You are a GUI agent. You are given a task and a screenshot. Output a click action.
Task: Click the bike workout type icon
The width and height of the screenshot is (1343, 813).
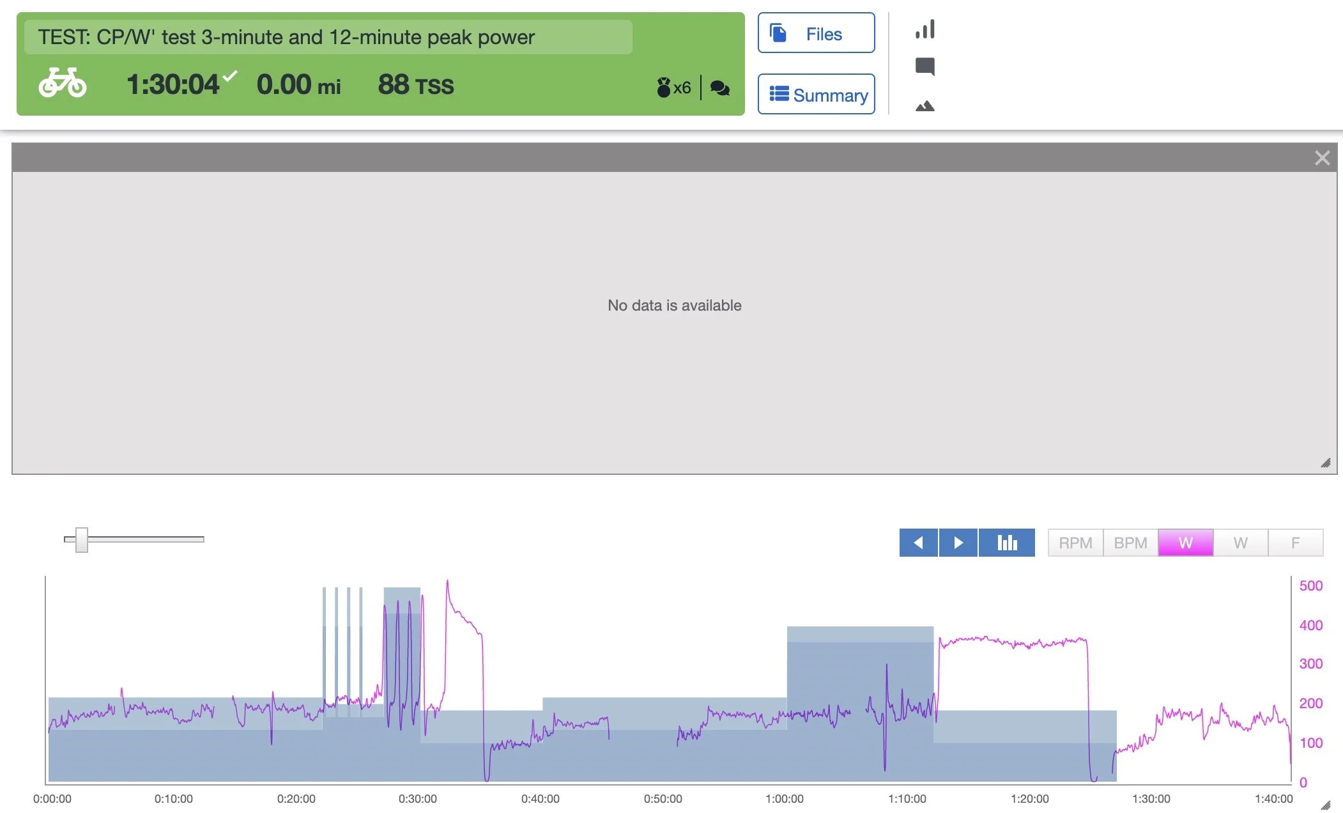click(x=62, y=83)
